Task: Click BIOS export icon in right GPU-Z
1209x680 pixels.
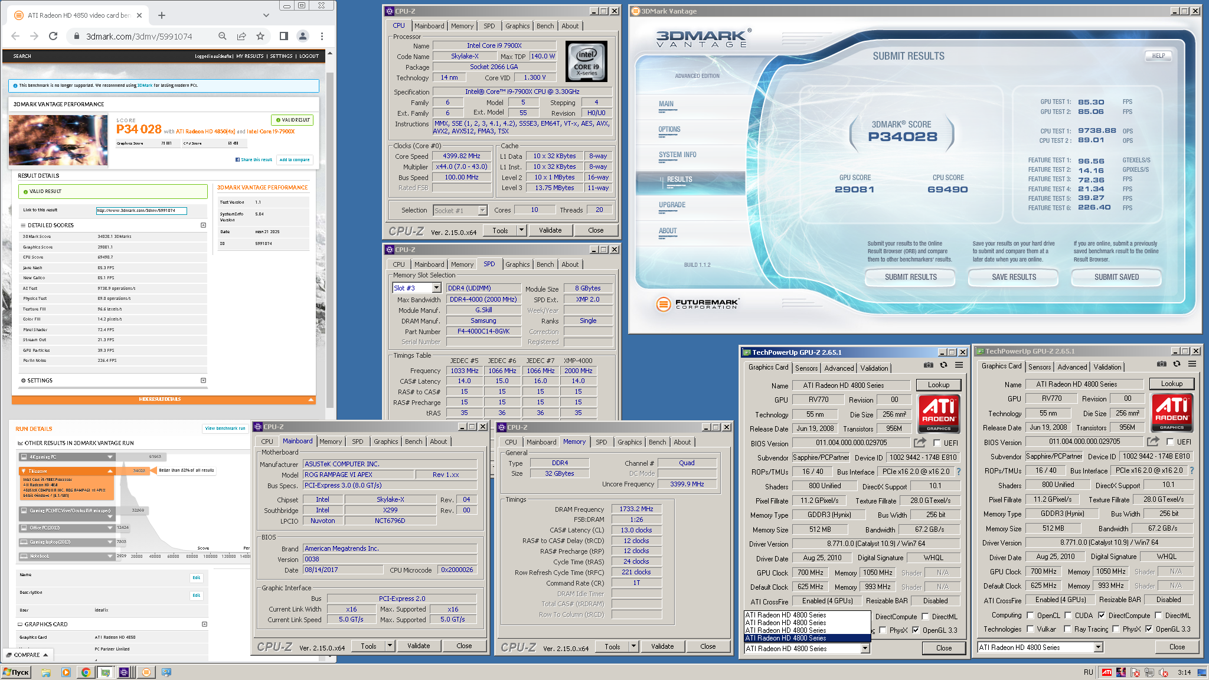Action: point(1154,441)
